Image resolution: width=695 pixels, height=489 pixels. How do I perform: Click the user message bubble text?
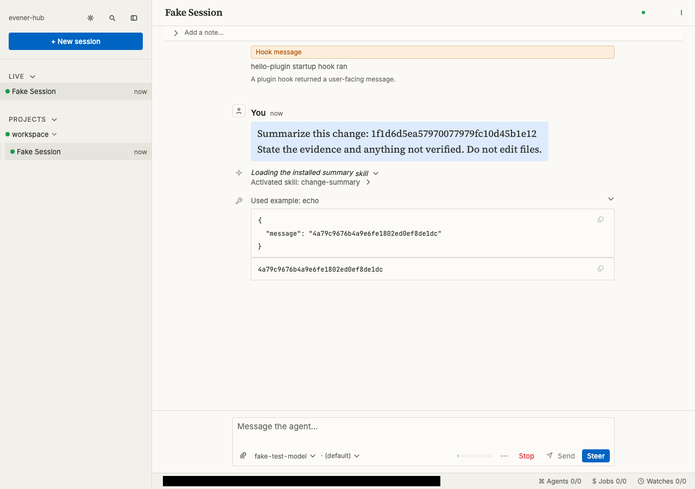tap(399, 141)
